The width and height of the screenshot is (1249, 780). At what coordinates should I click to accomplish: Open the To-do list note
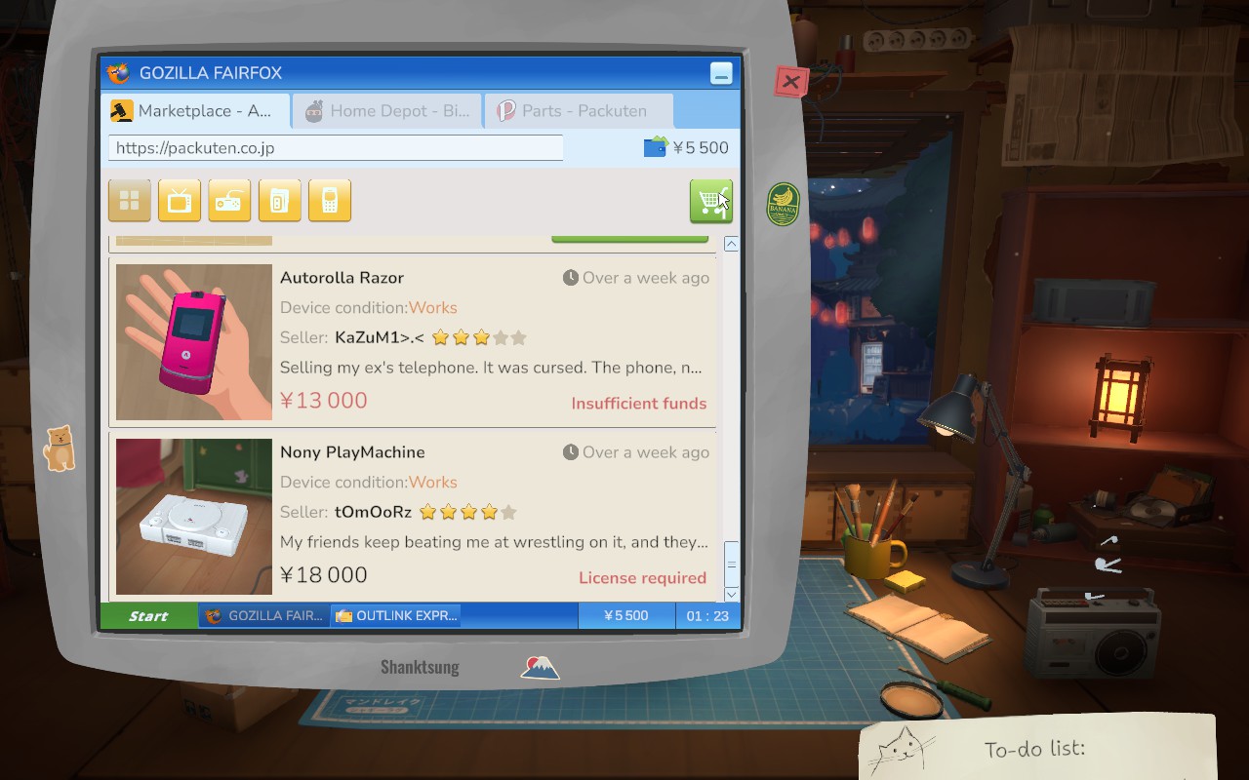(x=1036, y=747)
